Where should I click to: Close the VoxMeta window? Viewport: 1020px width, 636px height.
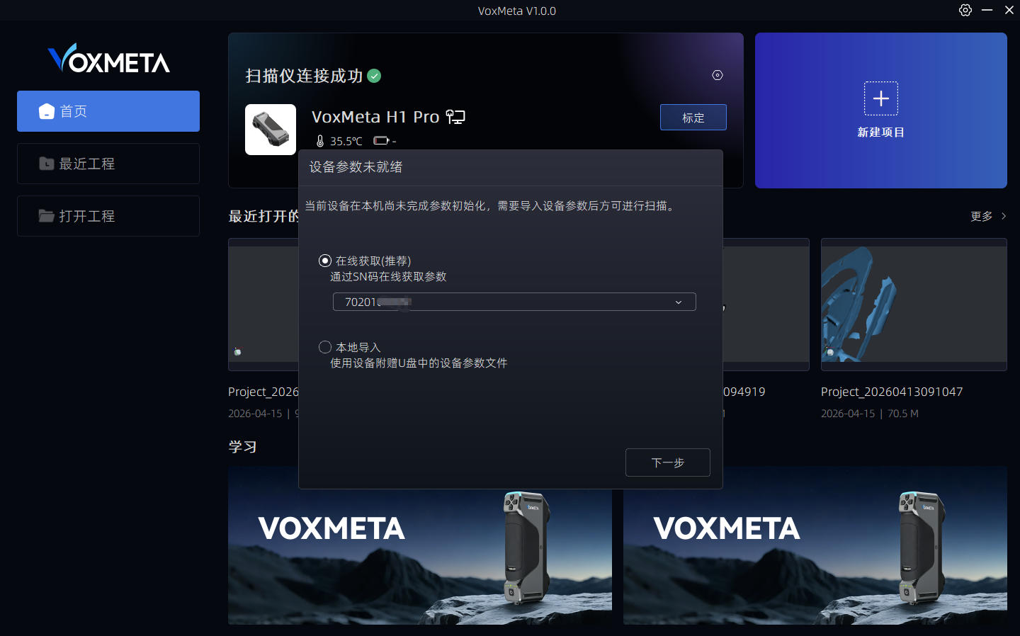1009,10
